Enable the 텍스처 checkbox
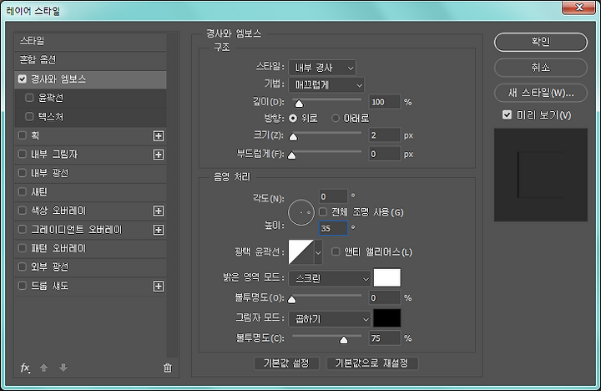 29,116
